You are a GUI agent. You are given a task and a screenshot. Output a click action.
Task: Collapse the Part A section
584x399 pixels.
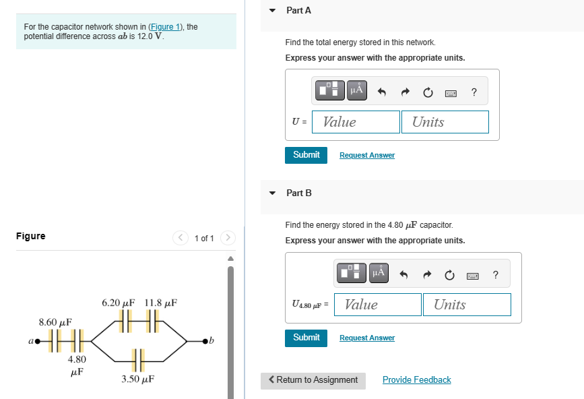click(x=271, y=10)
